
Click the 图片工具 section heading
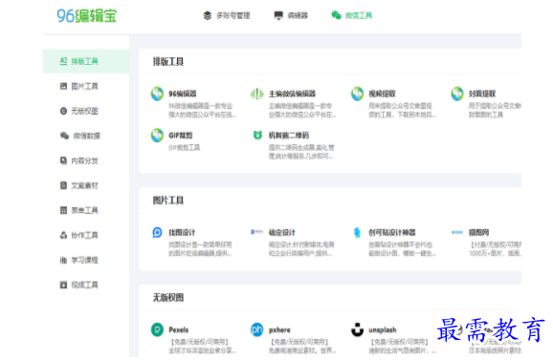[x=168, y=201]
